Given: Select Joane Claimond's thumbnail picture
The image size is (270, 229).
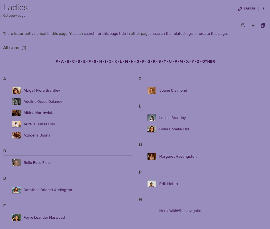Looking at the screenshot, I should (152, 91).
